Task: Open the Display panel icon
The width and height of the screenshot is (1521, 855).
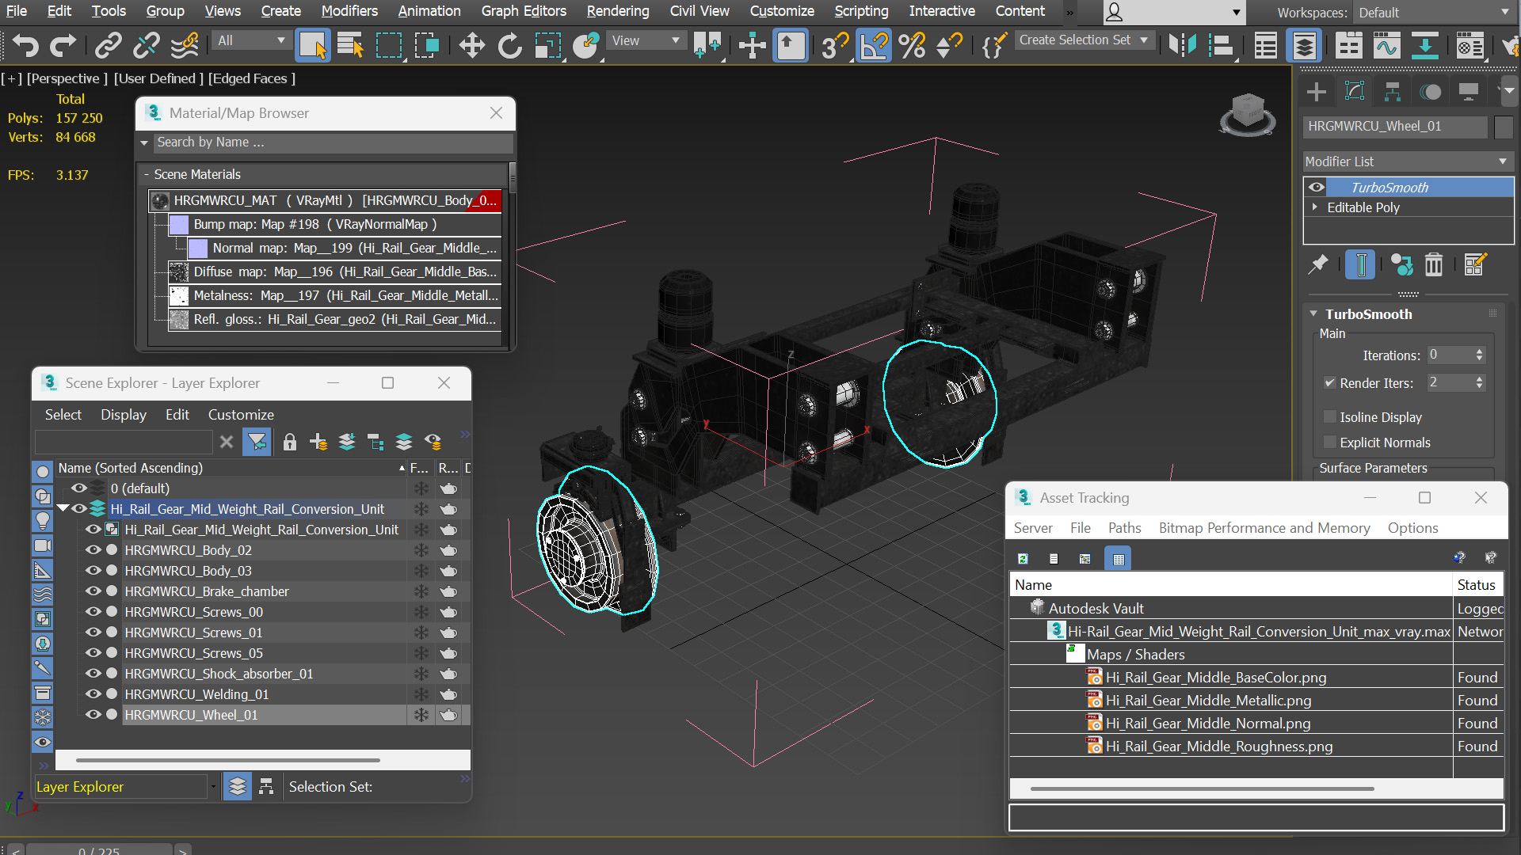Action: click(x=1469, y=92)
